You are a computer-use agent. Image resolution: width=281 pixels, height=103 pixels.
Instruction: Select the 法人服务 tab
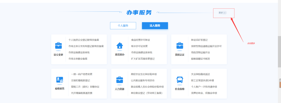pos(155,26)
